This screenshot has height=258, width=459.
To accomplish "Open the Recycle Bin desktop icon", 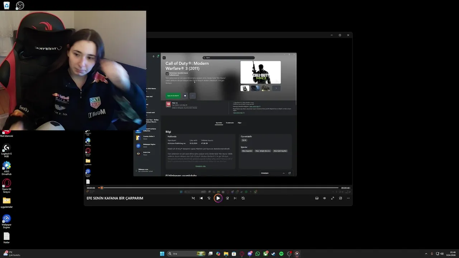I will click(6, 5).
